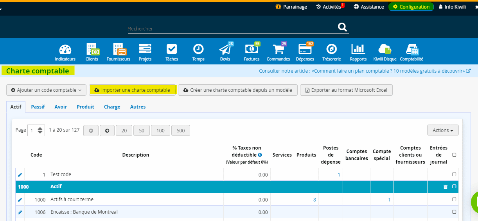Go to Fournisseurs module icon
Screen dimensions: 478x221
[118, 50]
